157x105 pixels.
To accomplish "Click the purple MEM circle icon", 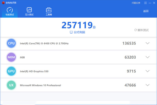I will [11, 57].
